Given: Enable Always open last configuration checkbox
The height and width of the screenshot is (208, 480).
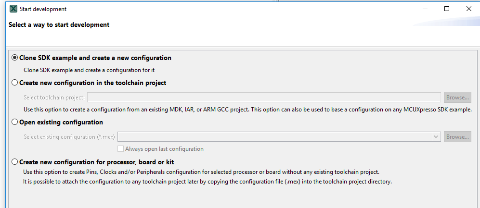Looking at the screenshot, I should [x=121, y=149].
